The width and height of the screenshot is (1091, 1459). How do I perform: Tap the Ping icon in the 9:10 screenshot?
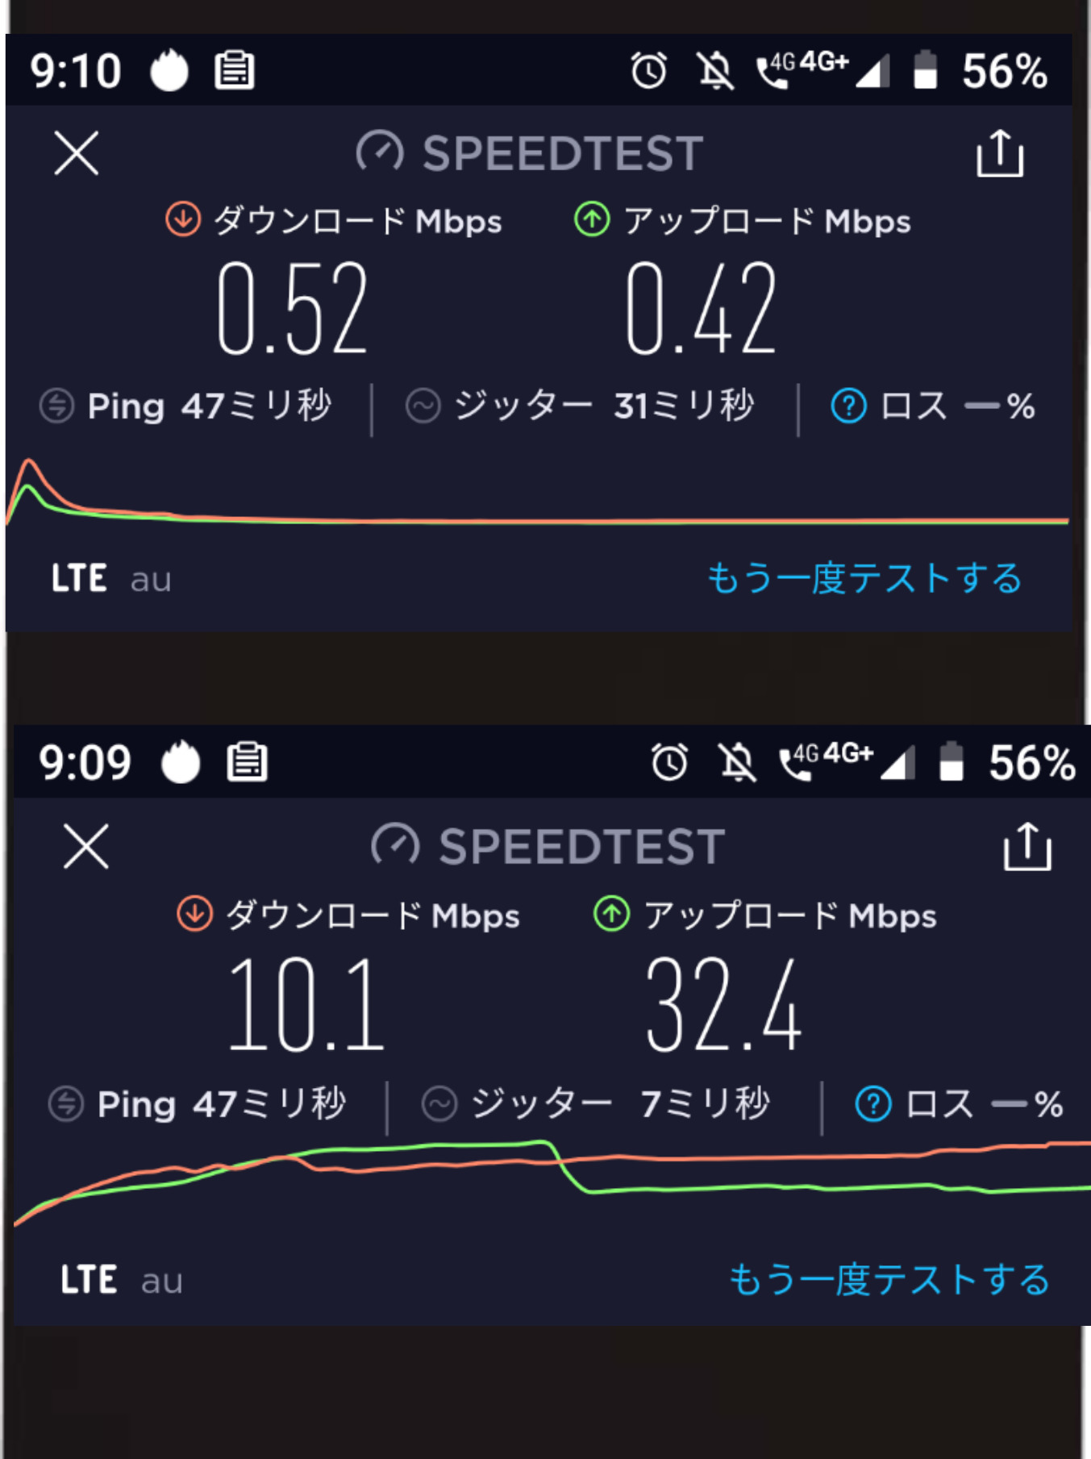[57, 406]
